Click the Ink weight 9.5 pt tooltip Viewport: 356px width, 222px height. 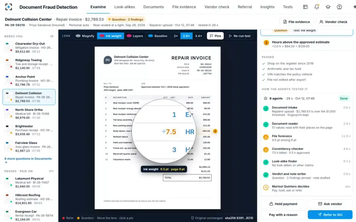(x=164, y=169)
